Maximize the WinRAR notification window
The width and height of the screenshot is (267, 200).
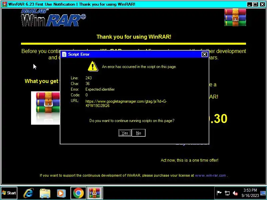tap(255, 4)
